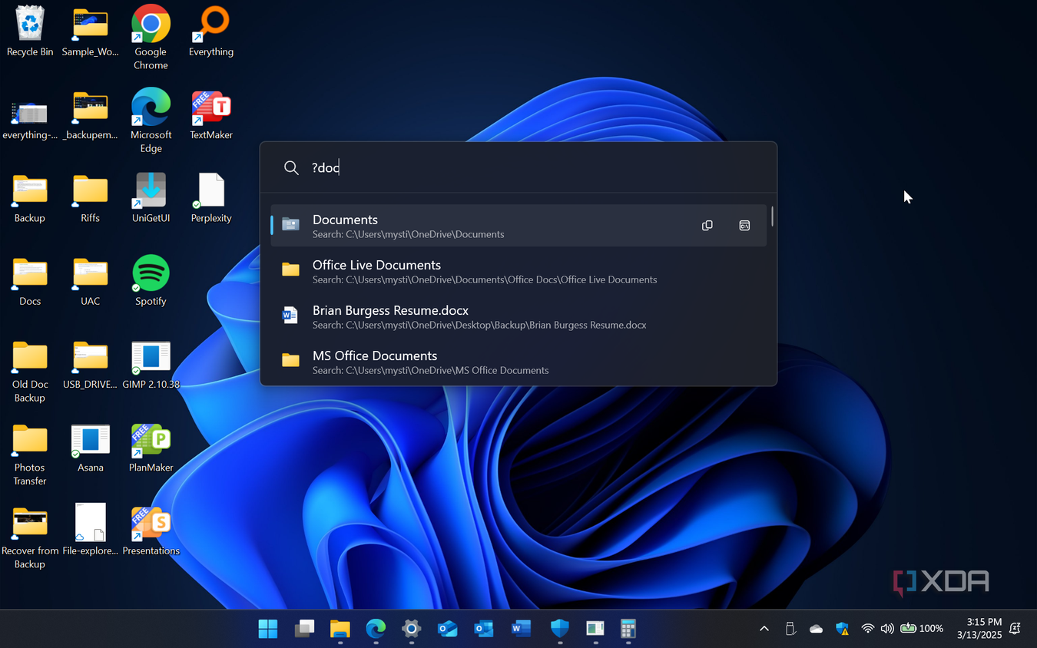Select the PlanMaker desktop shortcut
Screen dimensions: 1037x648
[151, 448]
